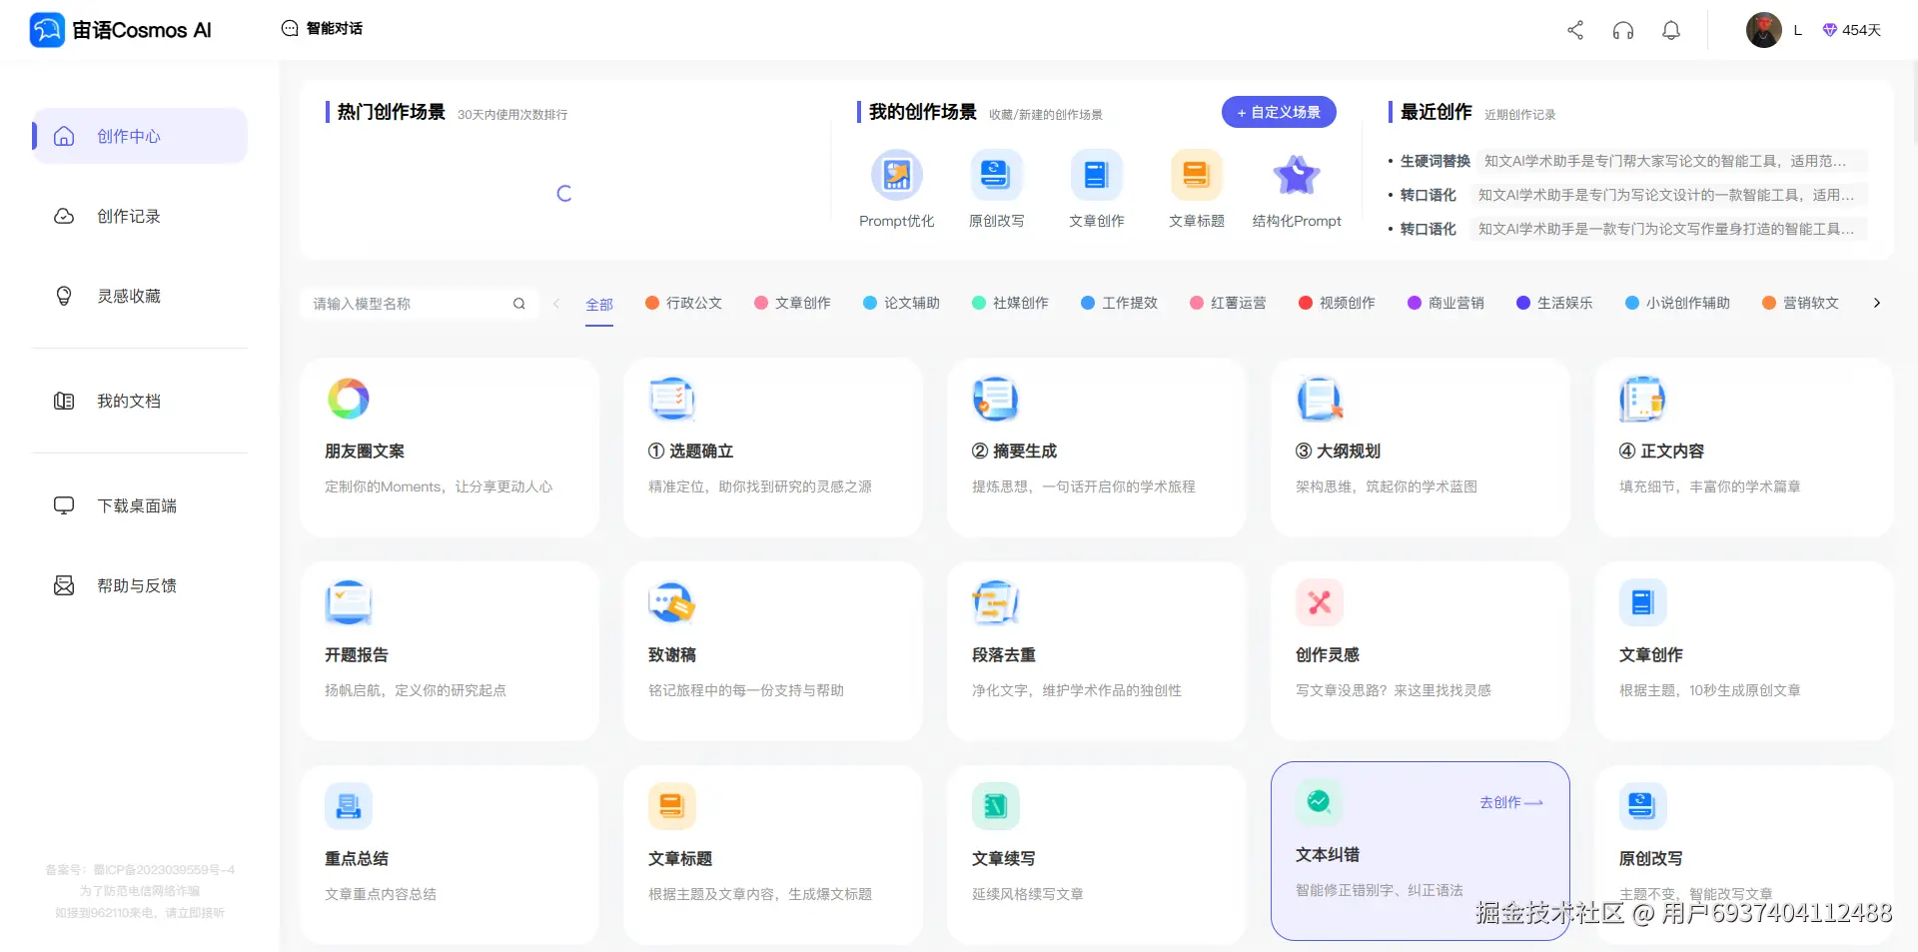Screen dimensions: 1918x952
Task: Select the 文章创作 category tab
Action: (x=793, y=303)
